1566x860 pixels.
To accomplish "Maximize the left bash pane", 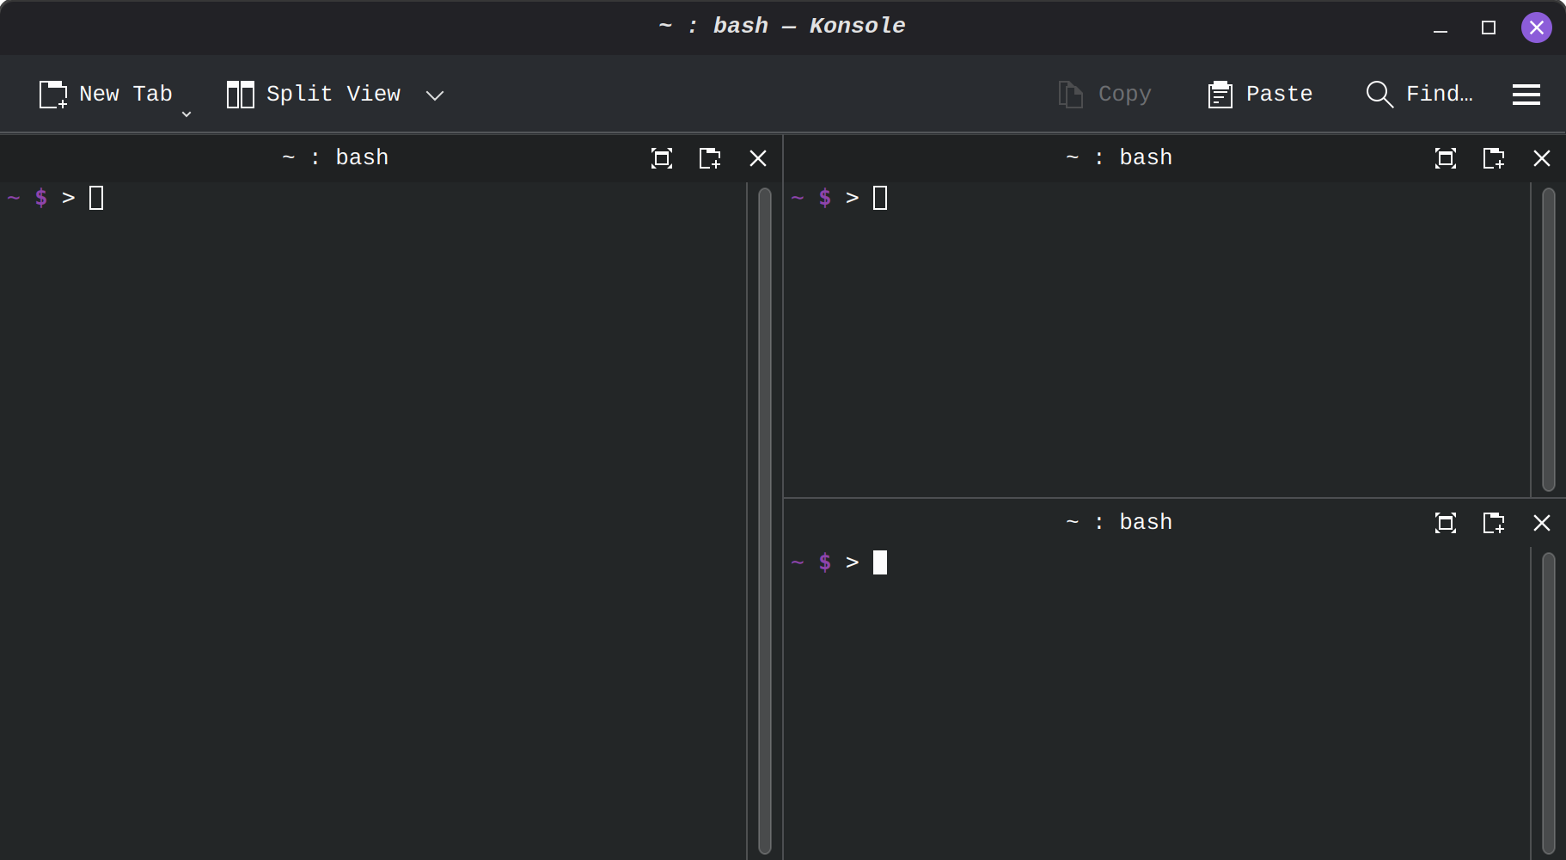I will point(662,158).
